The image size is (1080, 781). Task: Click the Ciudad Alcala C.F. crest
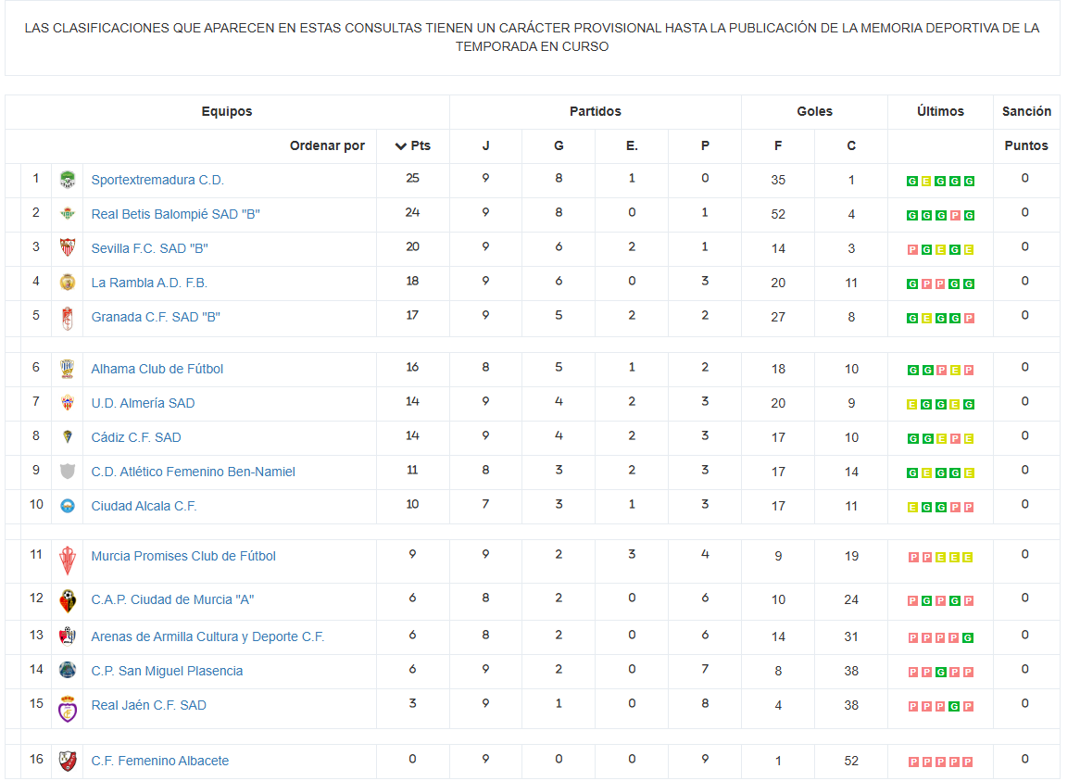68,506
